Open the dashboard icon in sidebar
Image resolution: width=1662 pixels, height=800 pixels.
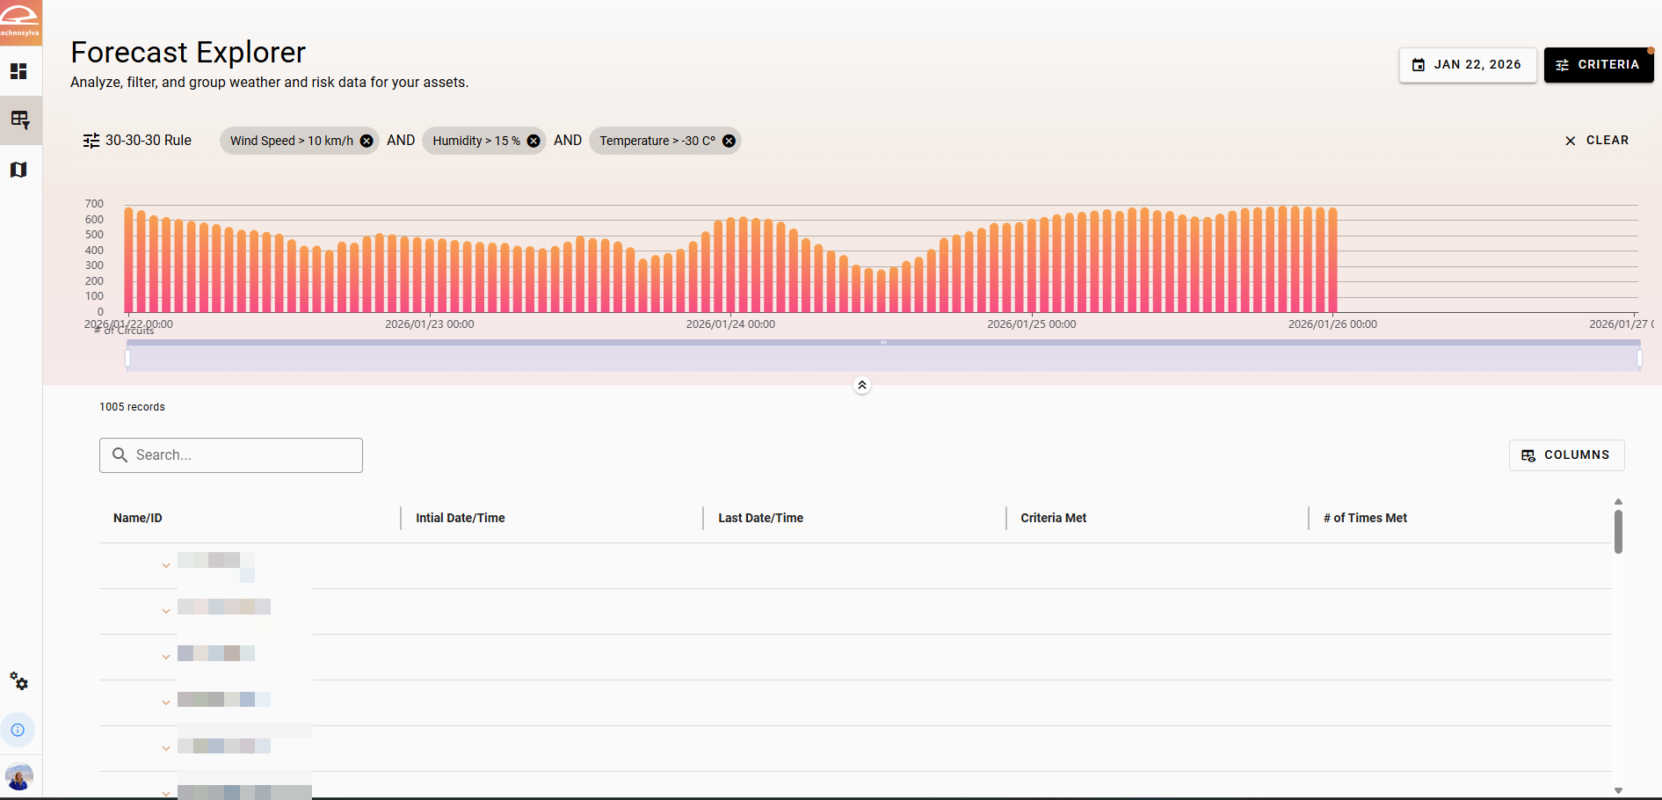[18, 71]
